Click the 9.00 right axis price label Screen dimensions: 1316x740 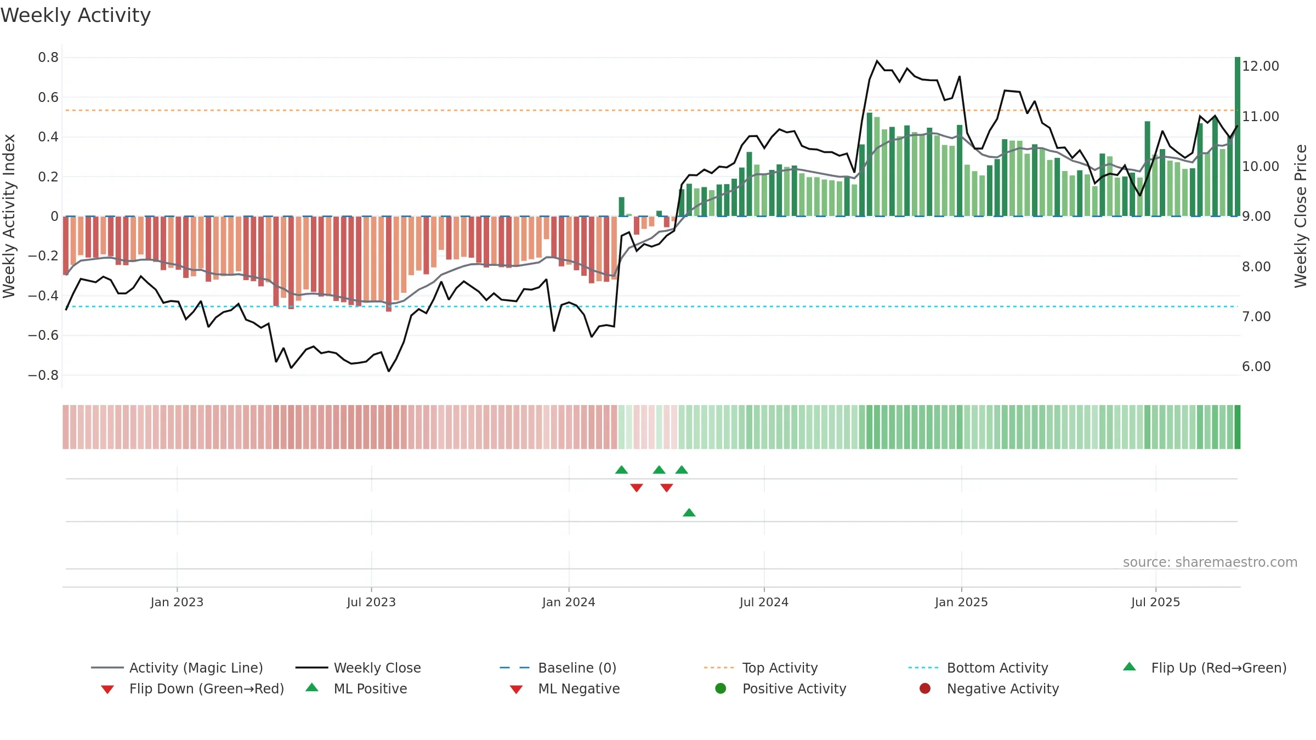click(1256, 217)
